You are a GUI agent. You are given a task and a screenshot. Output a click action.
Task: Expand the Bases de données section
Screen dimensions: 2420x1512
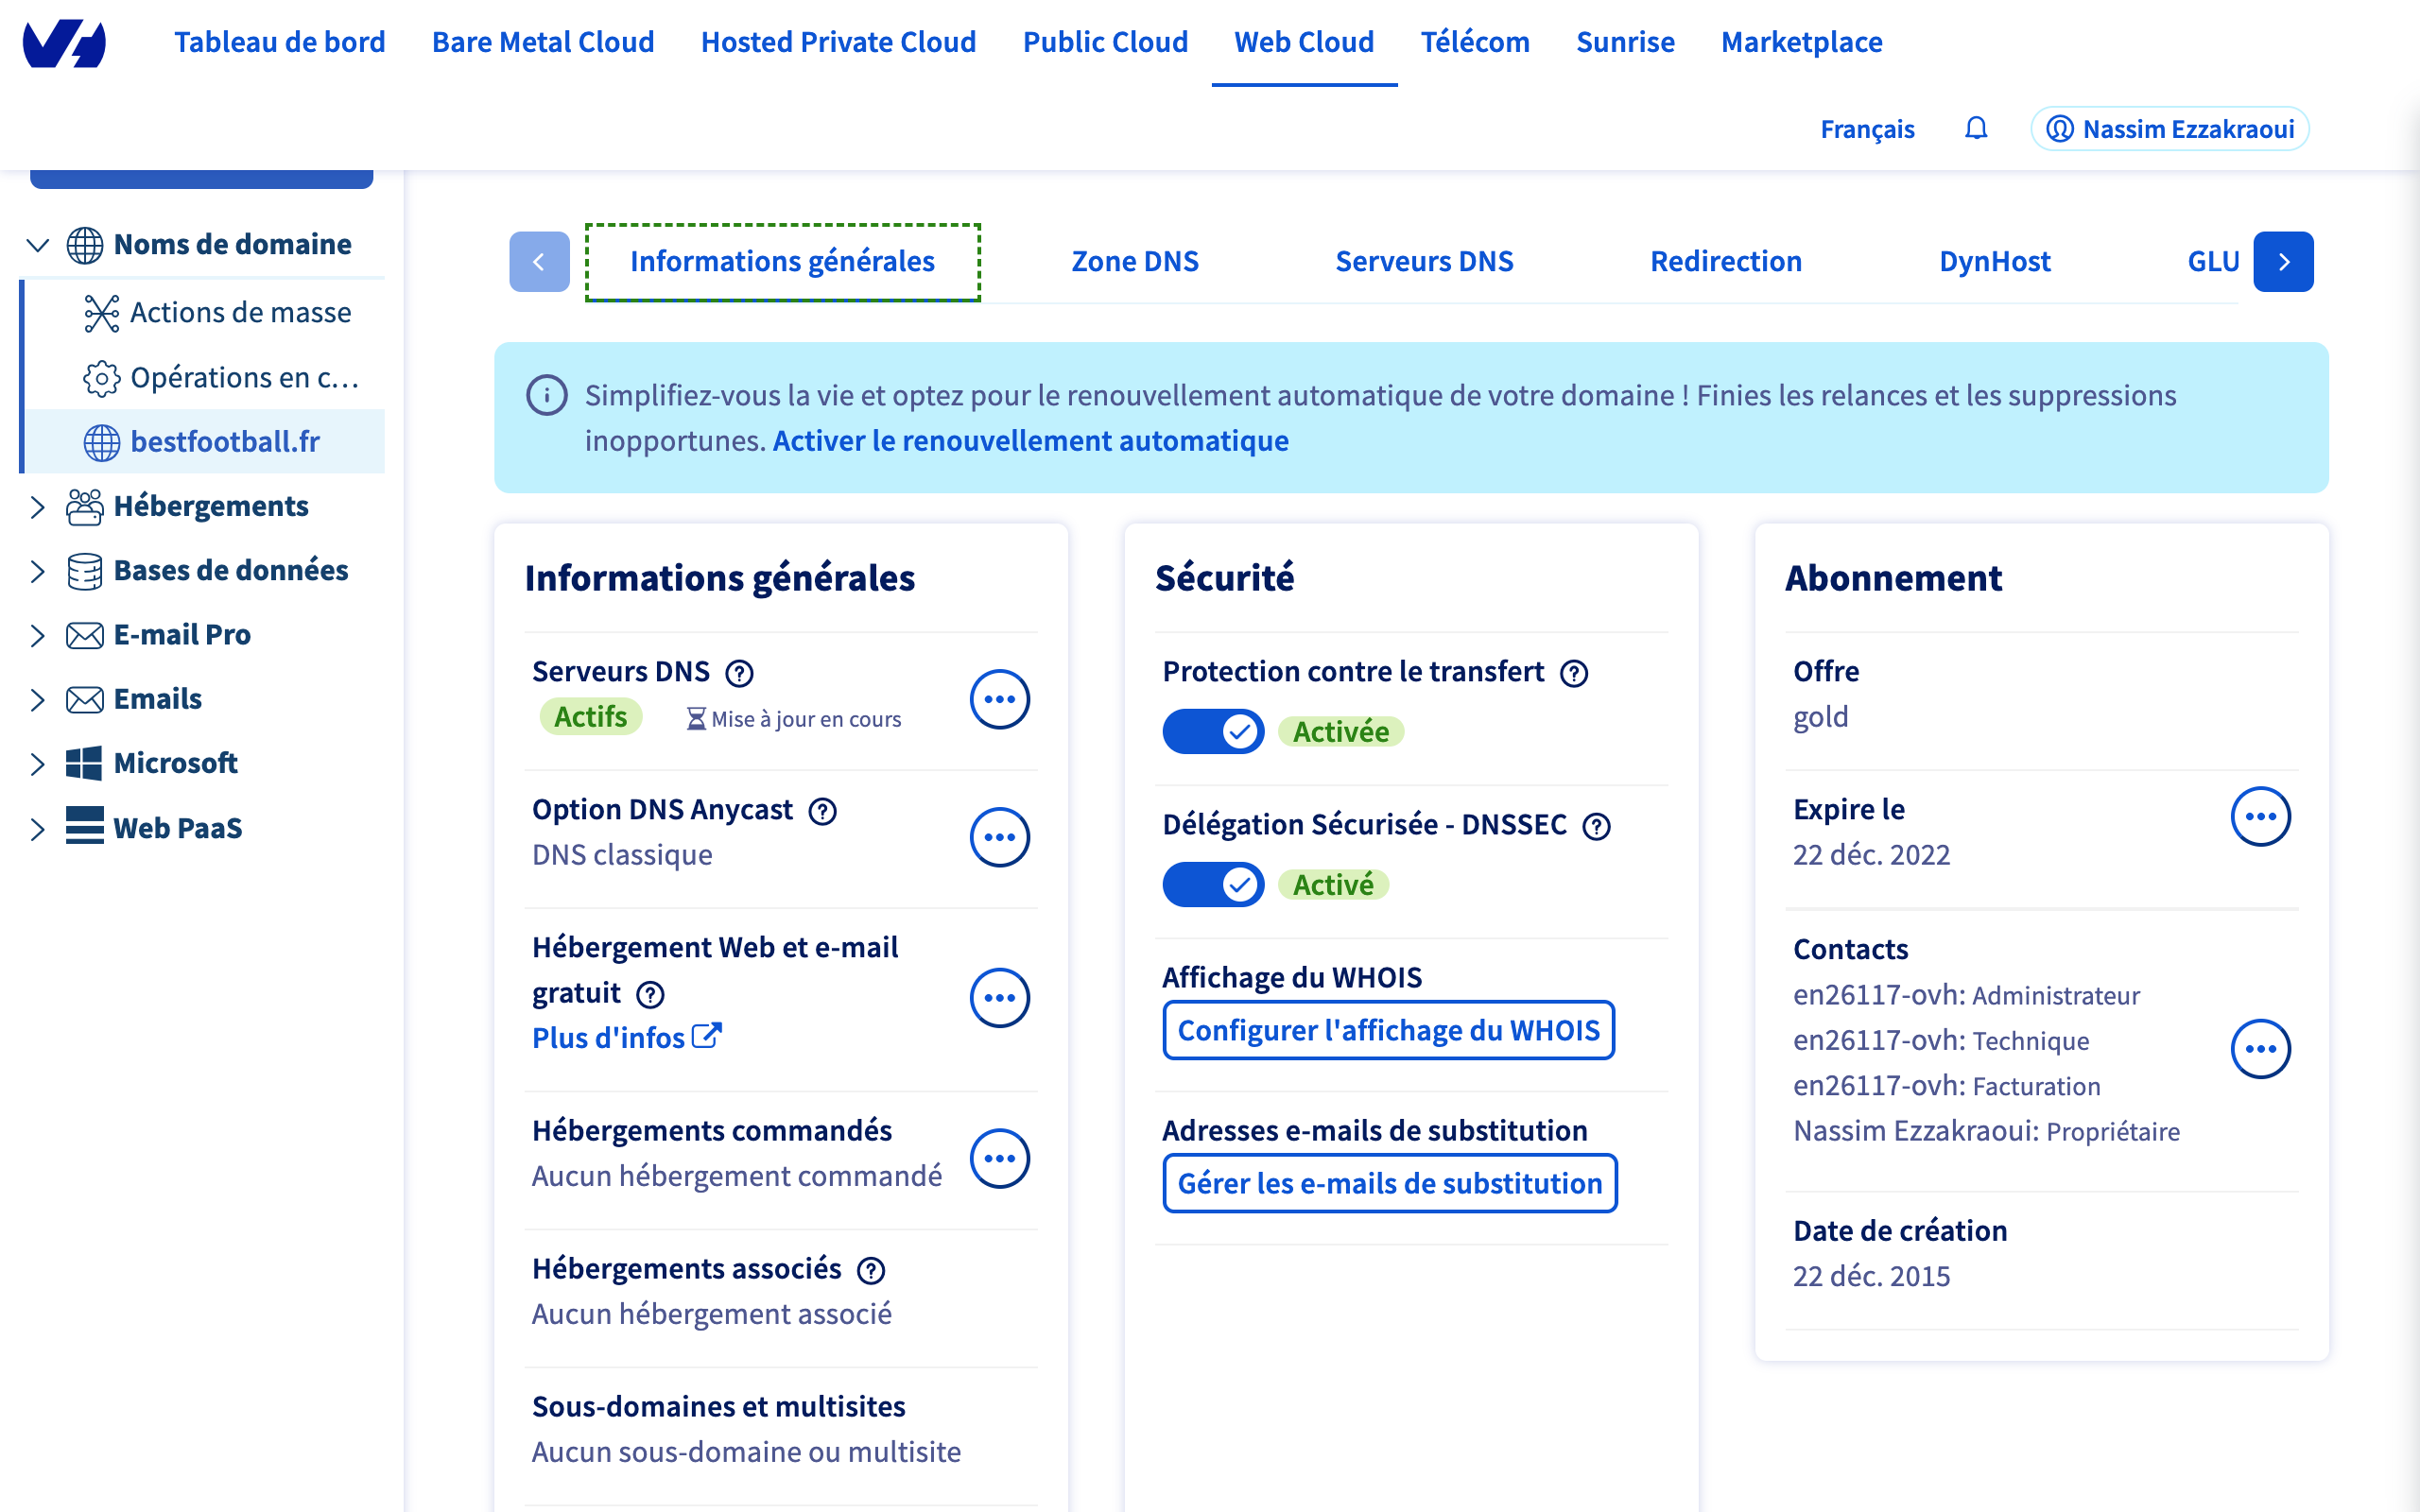coord(38,571)
